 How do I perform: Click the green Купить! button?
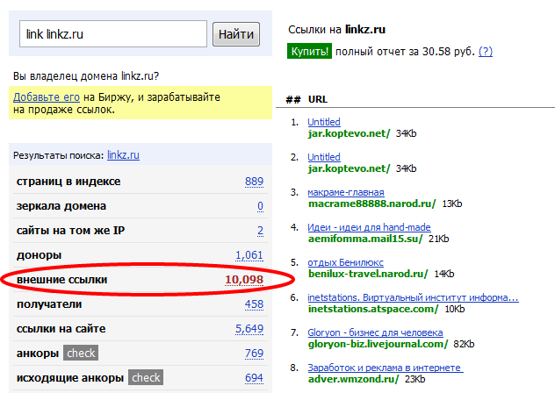(309, 52)
